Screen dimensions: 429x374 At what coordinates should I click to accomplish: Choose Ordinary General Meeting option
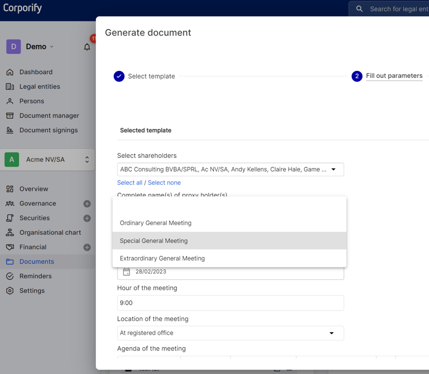click(x=230, y=223)
